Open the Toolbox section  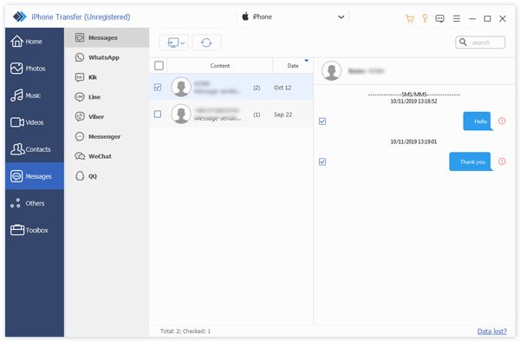point(35,230)
